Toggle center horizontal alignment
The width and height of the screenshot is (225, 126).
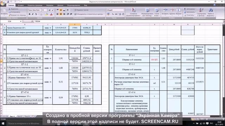[x=61, y=14]
